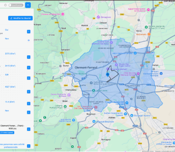Click the Musée d'Art Roger Quilliot pin
175x152 pixels.
point(116,65)
